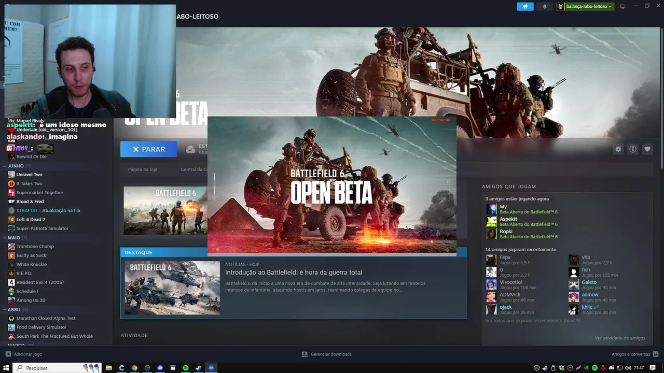
Task: Select Left 4 Dead 2 in library
Action: point(31,219)
